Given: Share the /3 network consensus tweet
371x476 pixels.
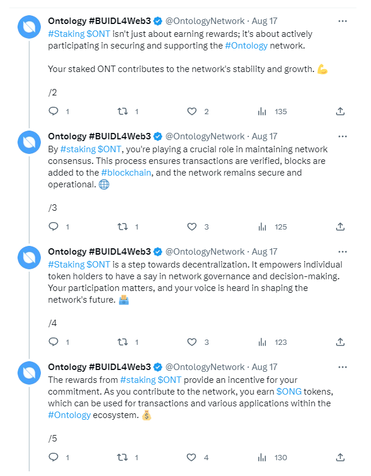Looking at the screenshot, I should 340,227.
